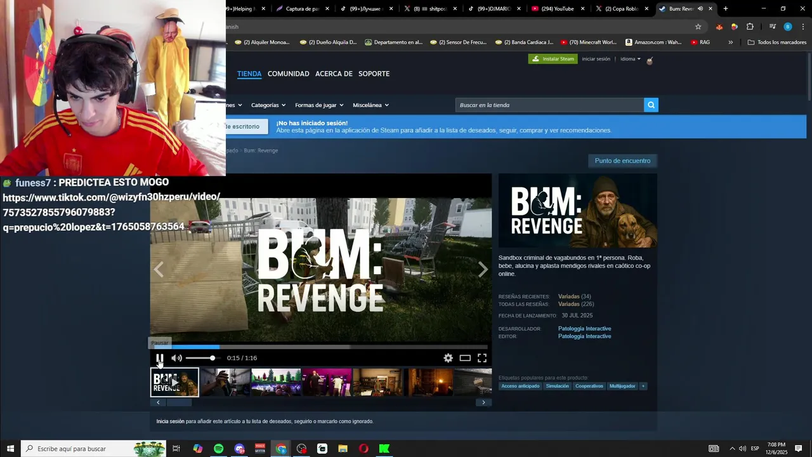Click the 'iniciar sesión' header link
The width and height of the screenshot is (812, 457).
[596, 59]
